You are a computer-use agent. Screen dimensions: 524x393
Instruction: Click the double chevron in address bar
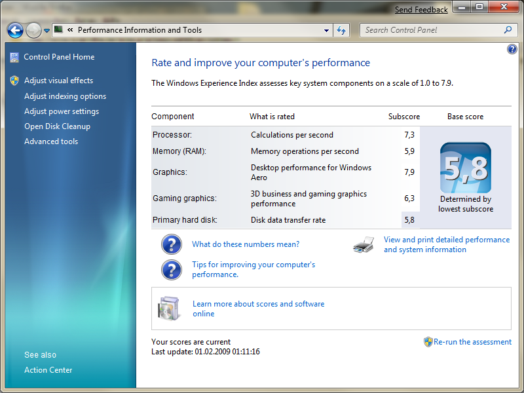tap(70, 30)
